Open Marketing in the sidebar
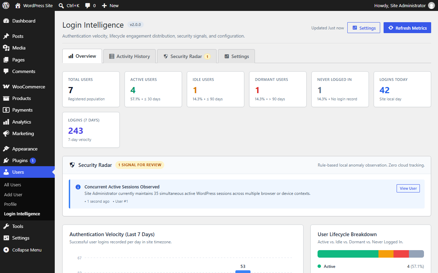 click(27, 133)
